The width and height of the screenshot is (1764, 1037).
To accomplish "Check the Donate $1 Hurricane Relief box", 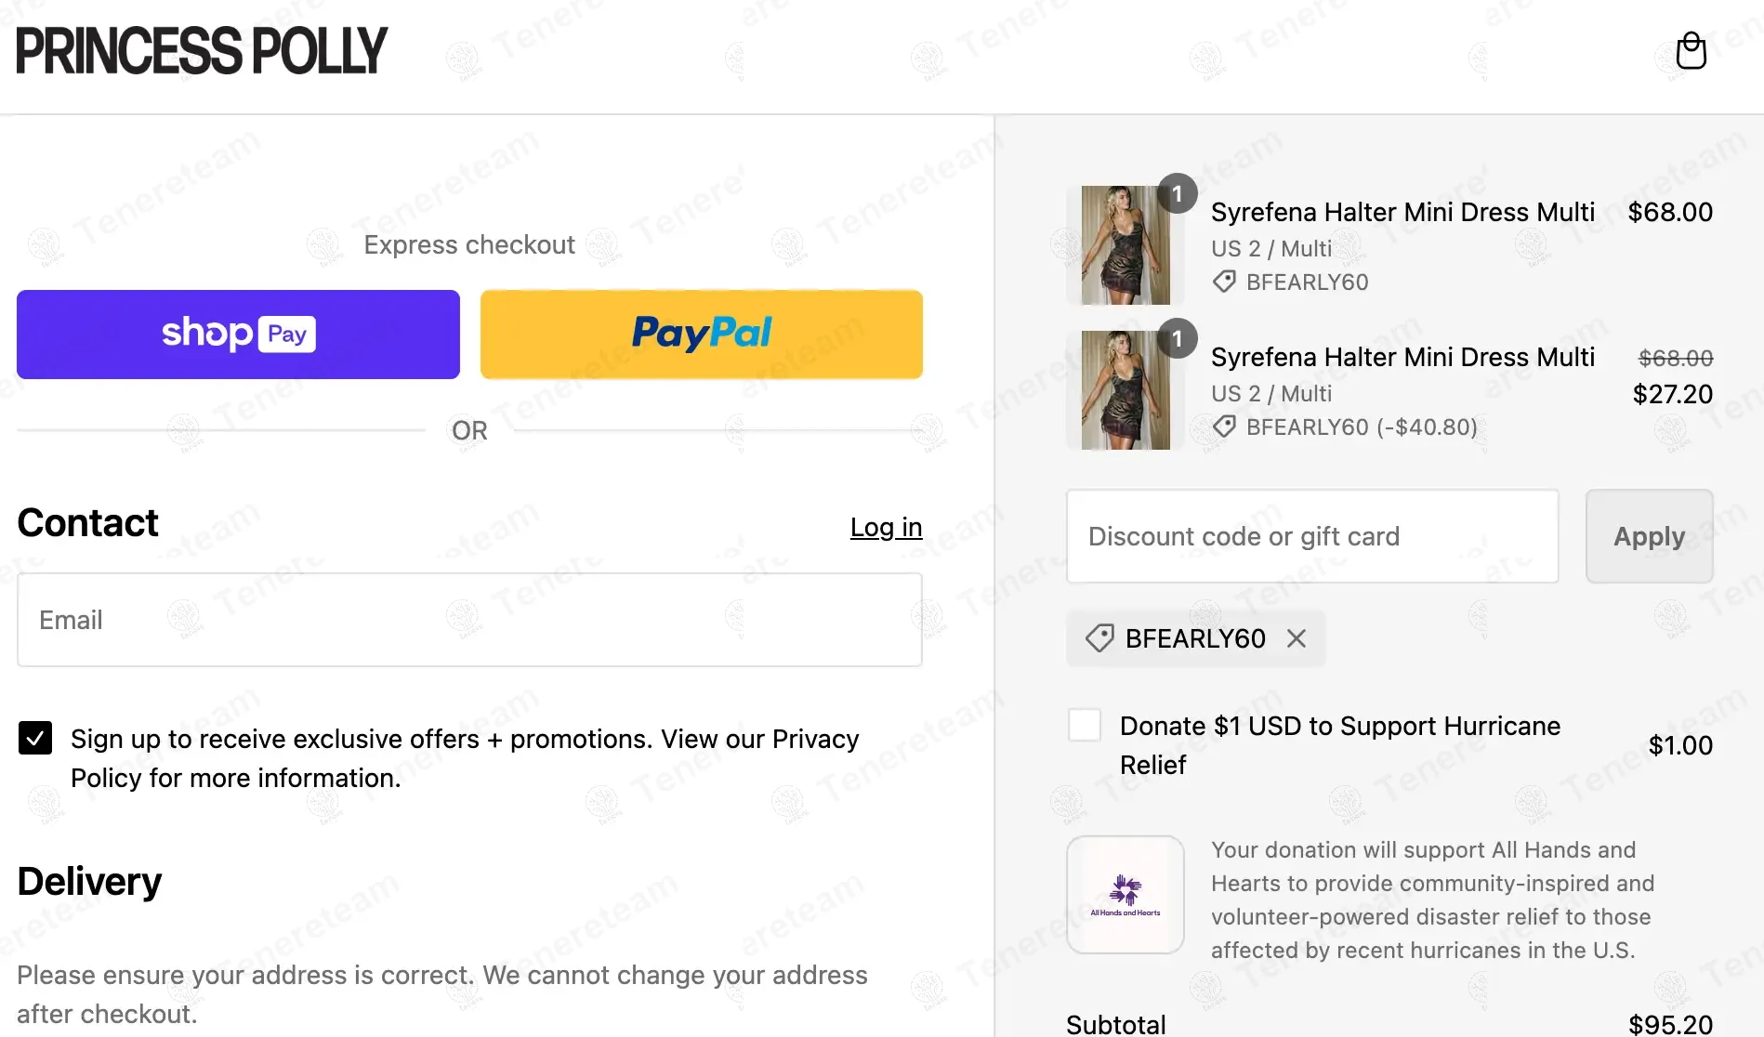I will tap(1085, 725).
